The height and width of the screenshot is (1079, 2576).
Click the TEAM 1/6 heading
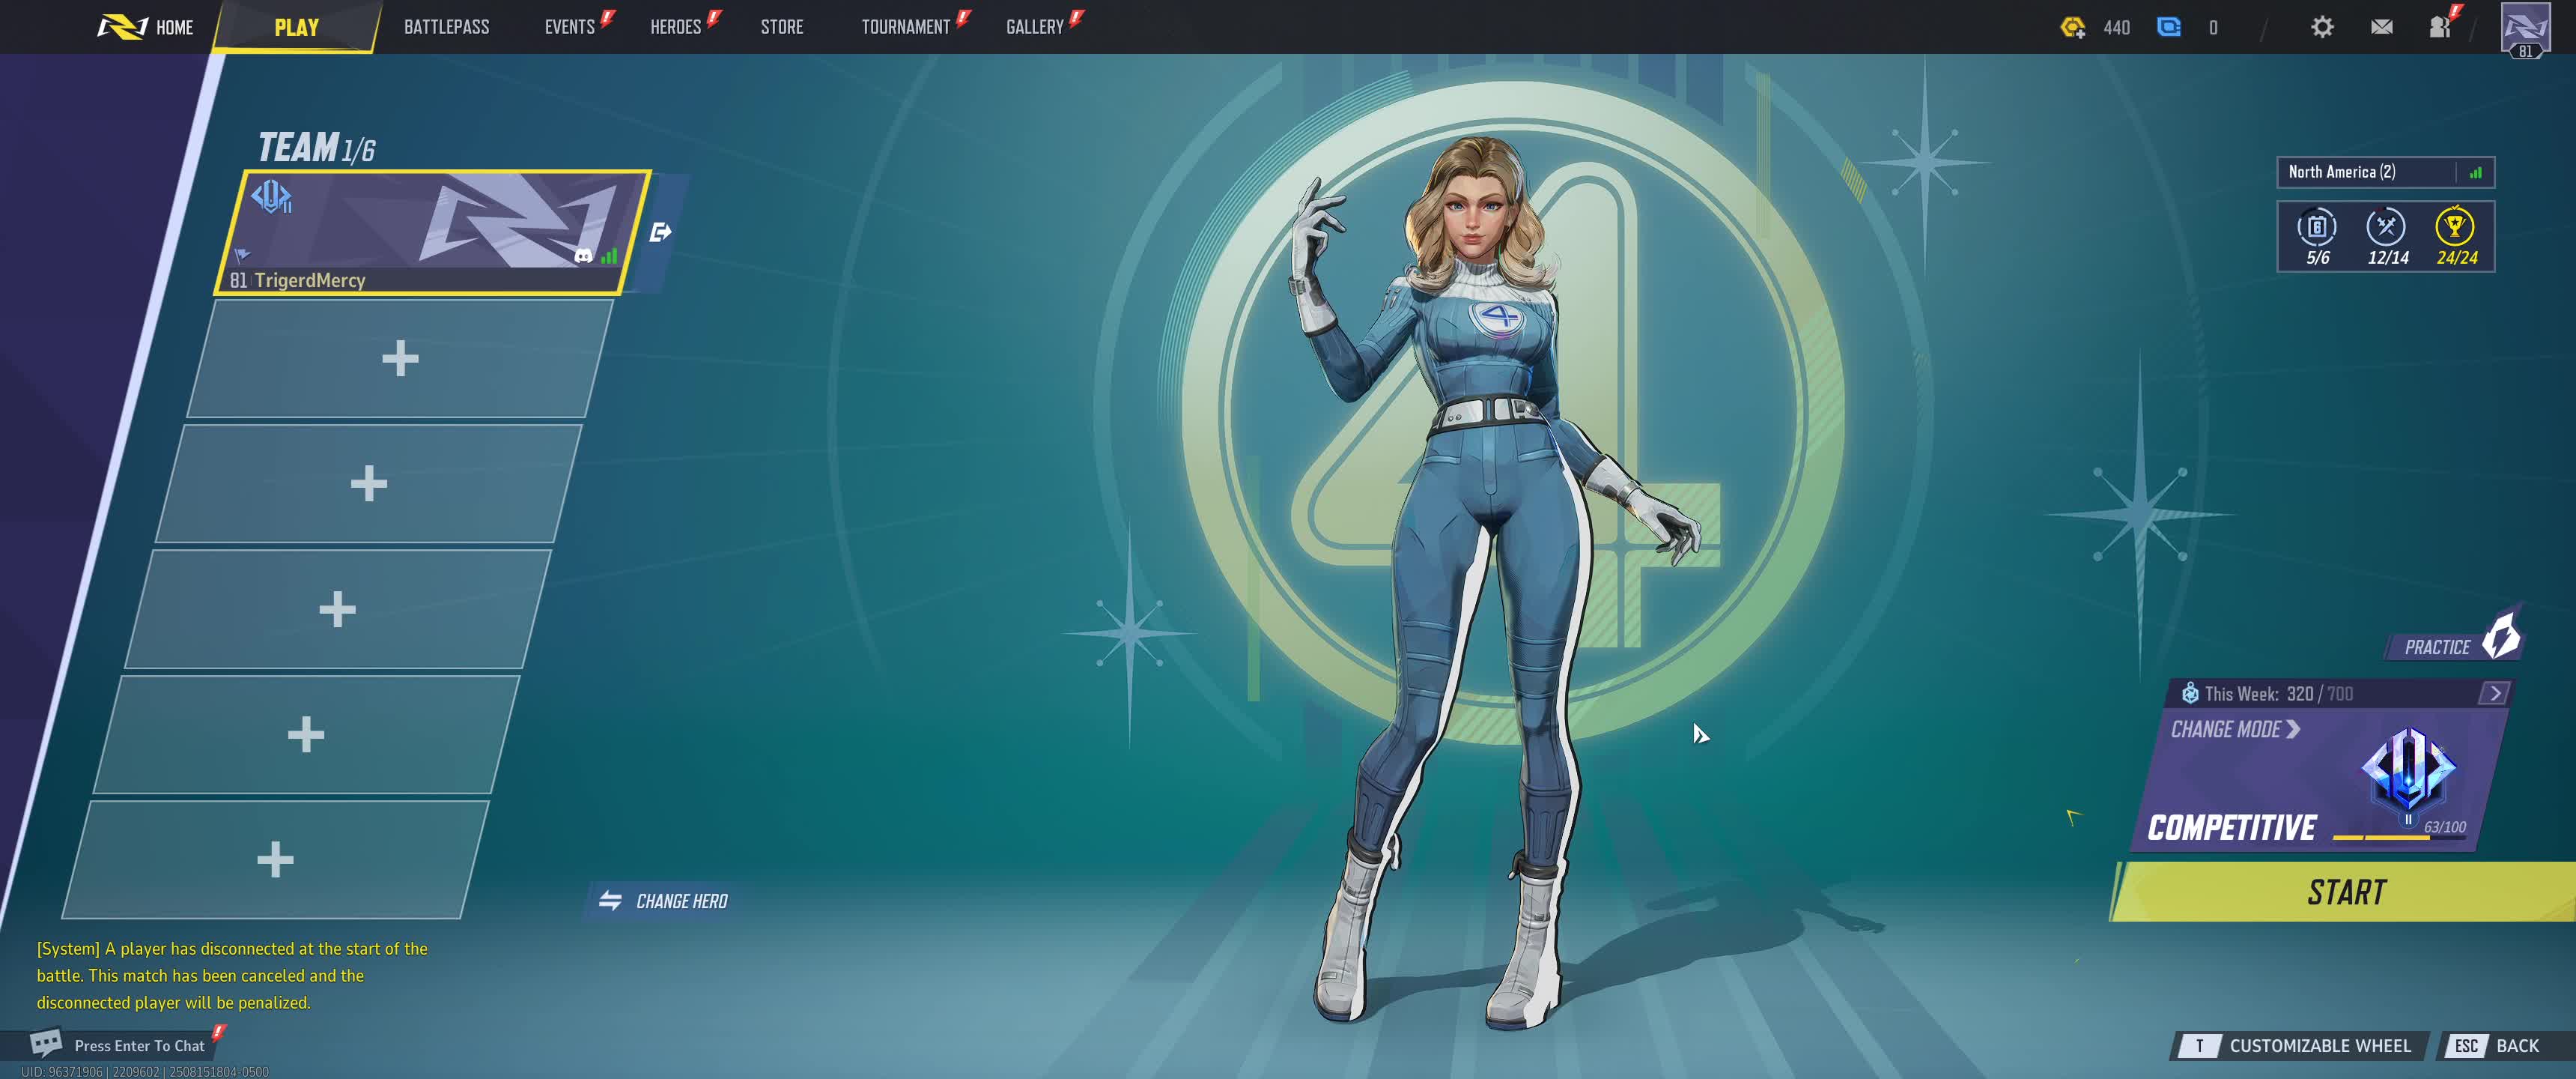[x=316, y=147]
